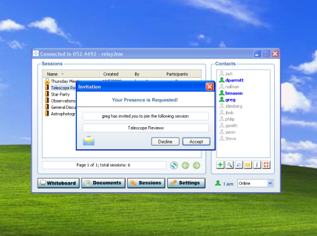Click the contact card icon below the Contacts list

239,165
